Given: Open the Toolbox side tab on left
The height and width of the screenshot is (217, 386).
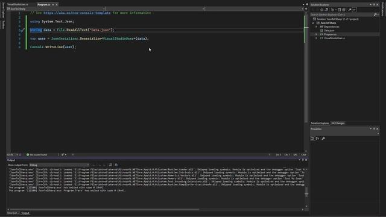Looking at the screenshot, I should (3, 25).
